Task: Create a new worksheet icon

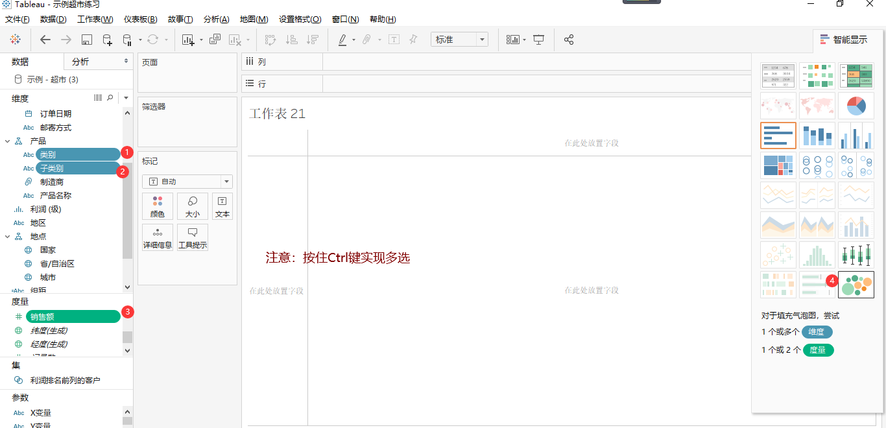Action: (188, 40)
